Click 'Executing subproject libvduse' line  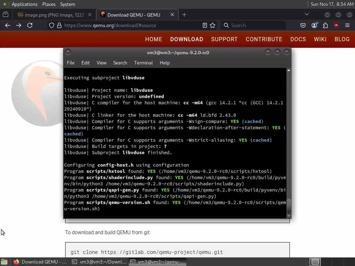tap(104, 78)
